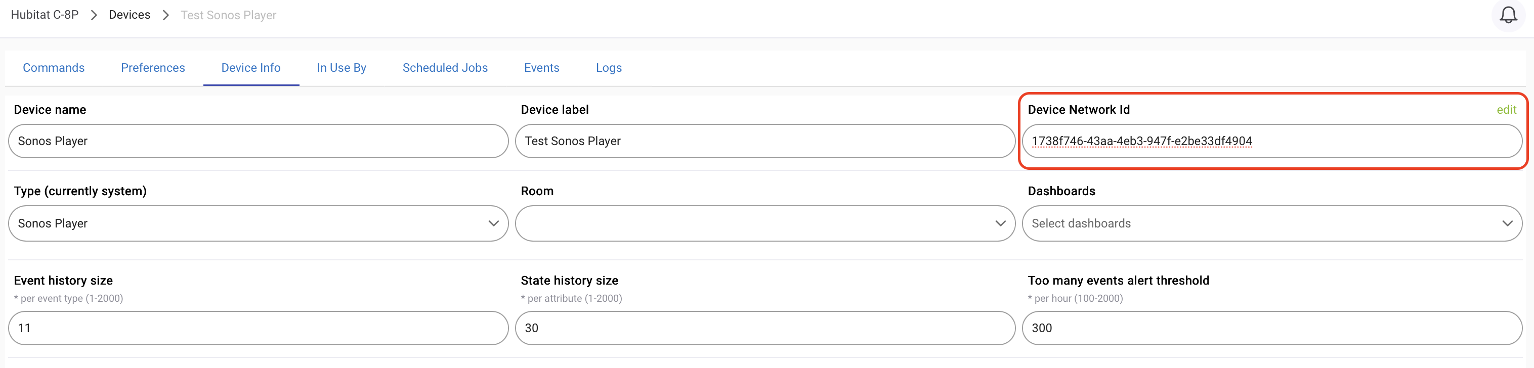
Task: Switch to the Commands tab
Action: (54, 68)
